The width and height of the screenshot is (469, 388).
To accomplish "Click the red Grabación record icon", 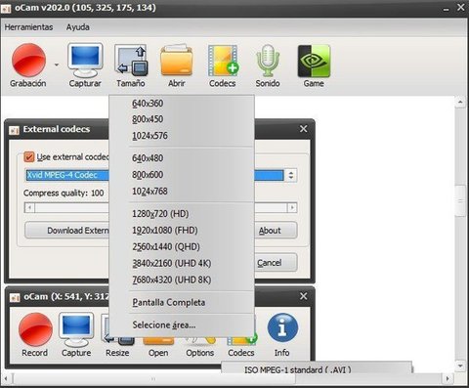I will pyautogui.click(x=28, y=61).
